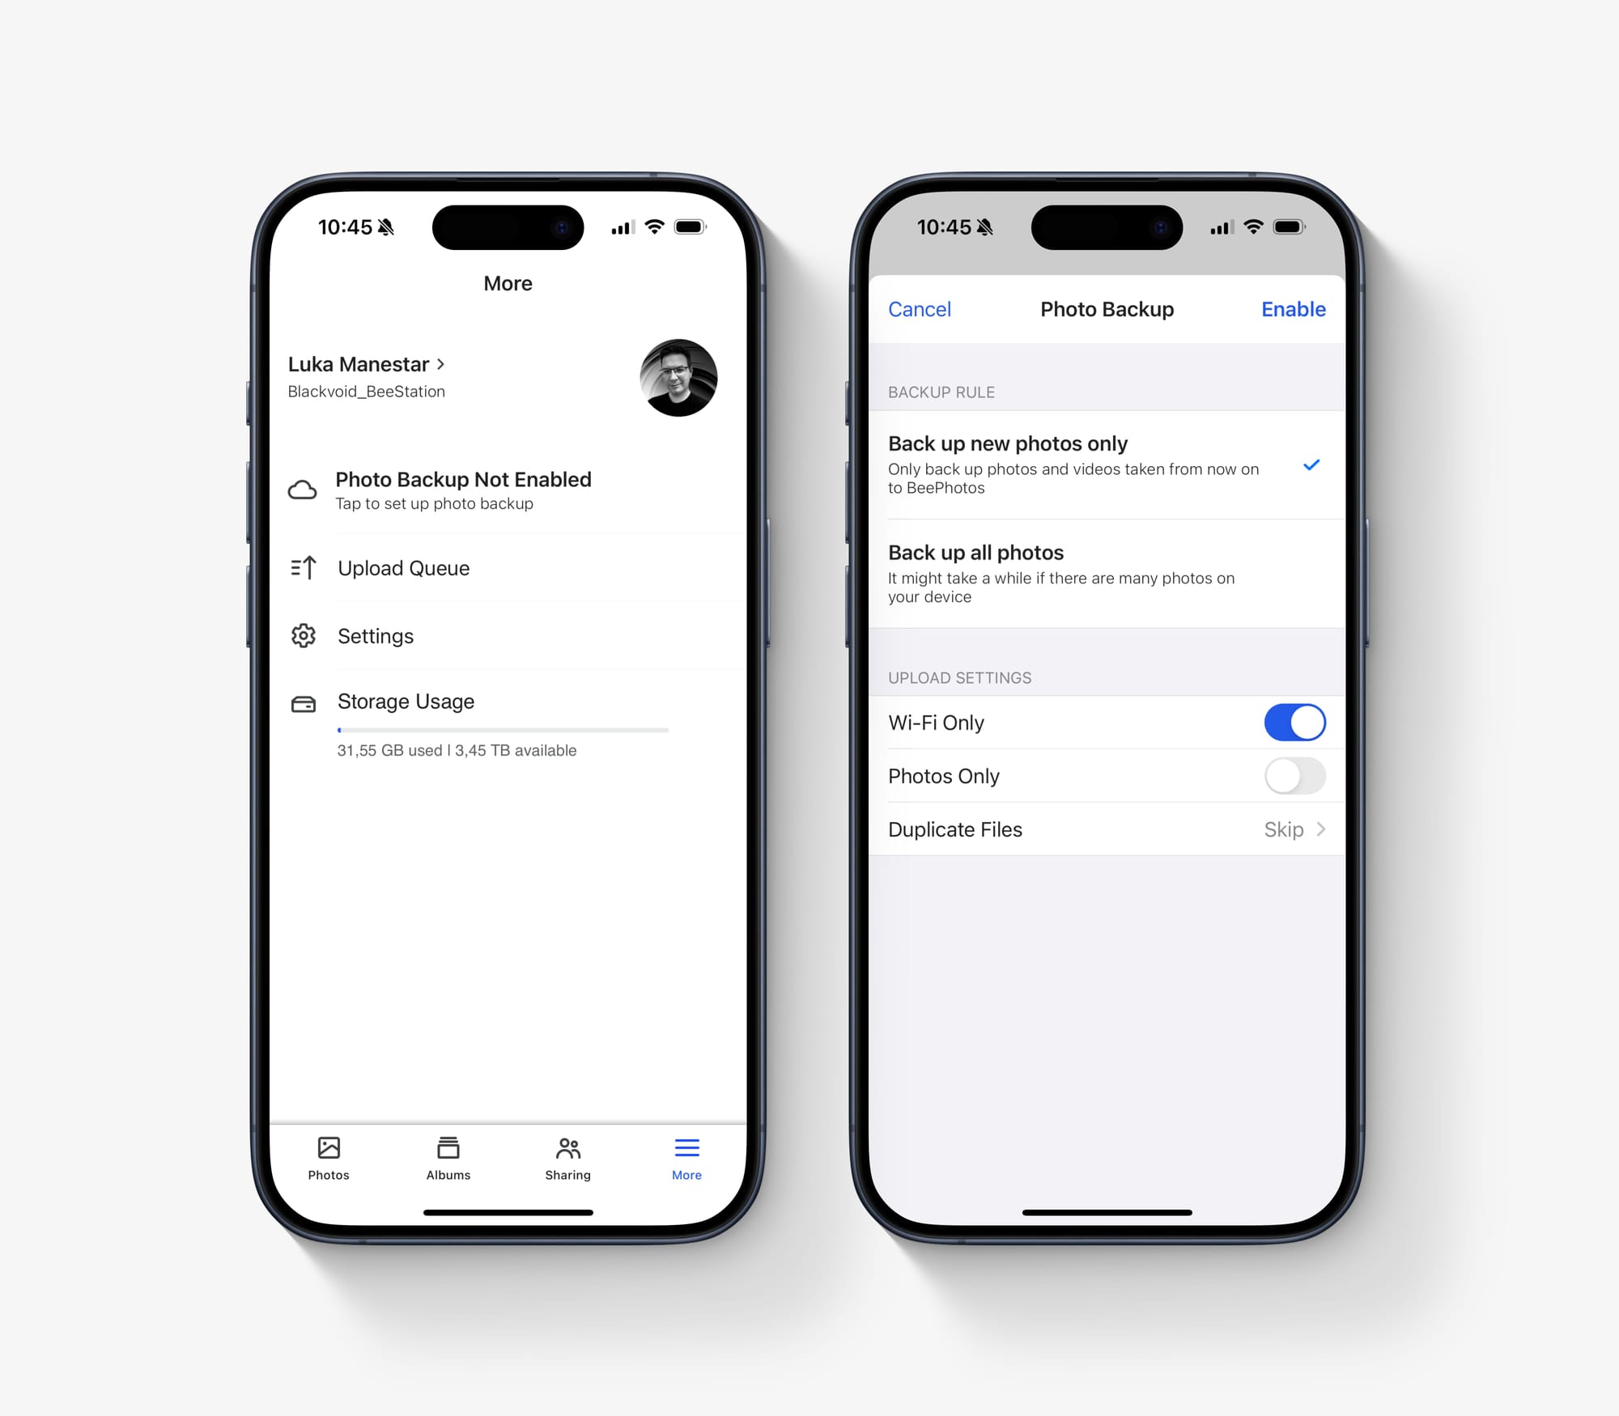Tap the Settings gear icon
The height and width of the screenshot is (1416, 1619).
pos(304,636)
